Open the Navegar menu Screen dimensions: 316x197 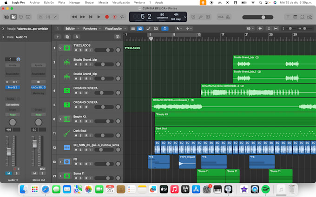click(x=75, y=3)
